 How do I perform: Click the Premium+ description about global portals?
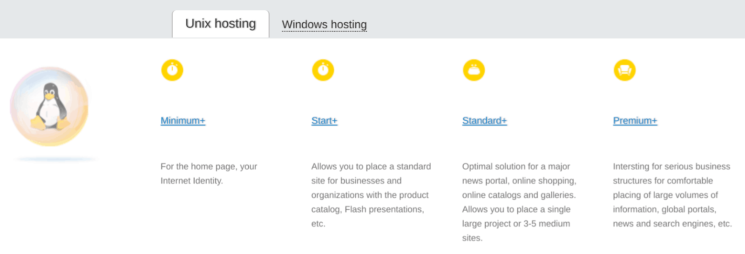[x=672, y=195]
